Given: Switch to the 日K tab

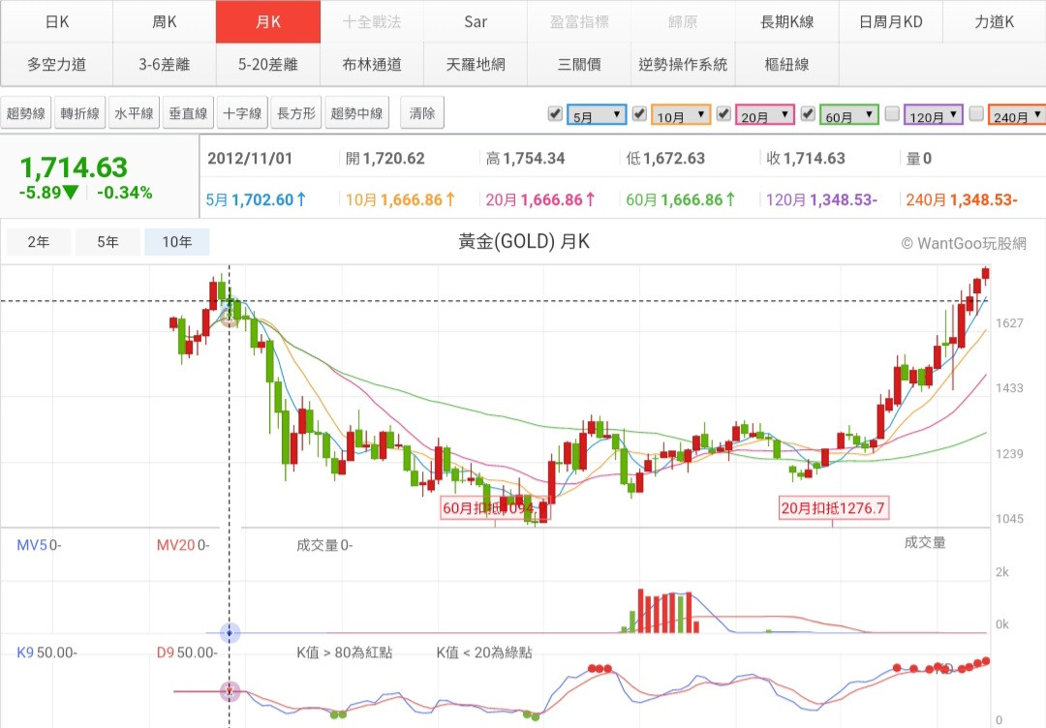Looking at the screenshot, I should pyautogui.click(x=56, y=21).
